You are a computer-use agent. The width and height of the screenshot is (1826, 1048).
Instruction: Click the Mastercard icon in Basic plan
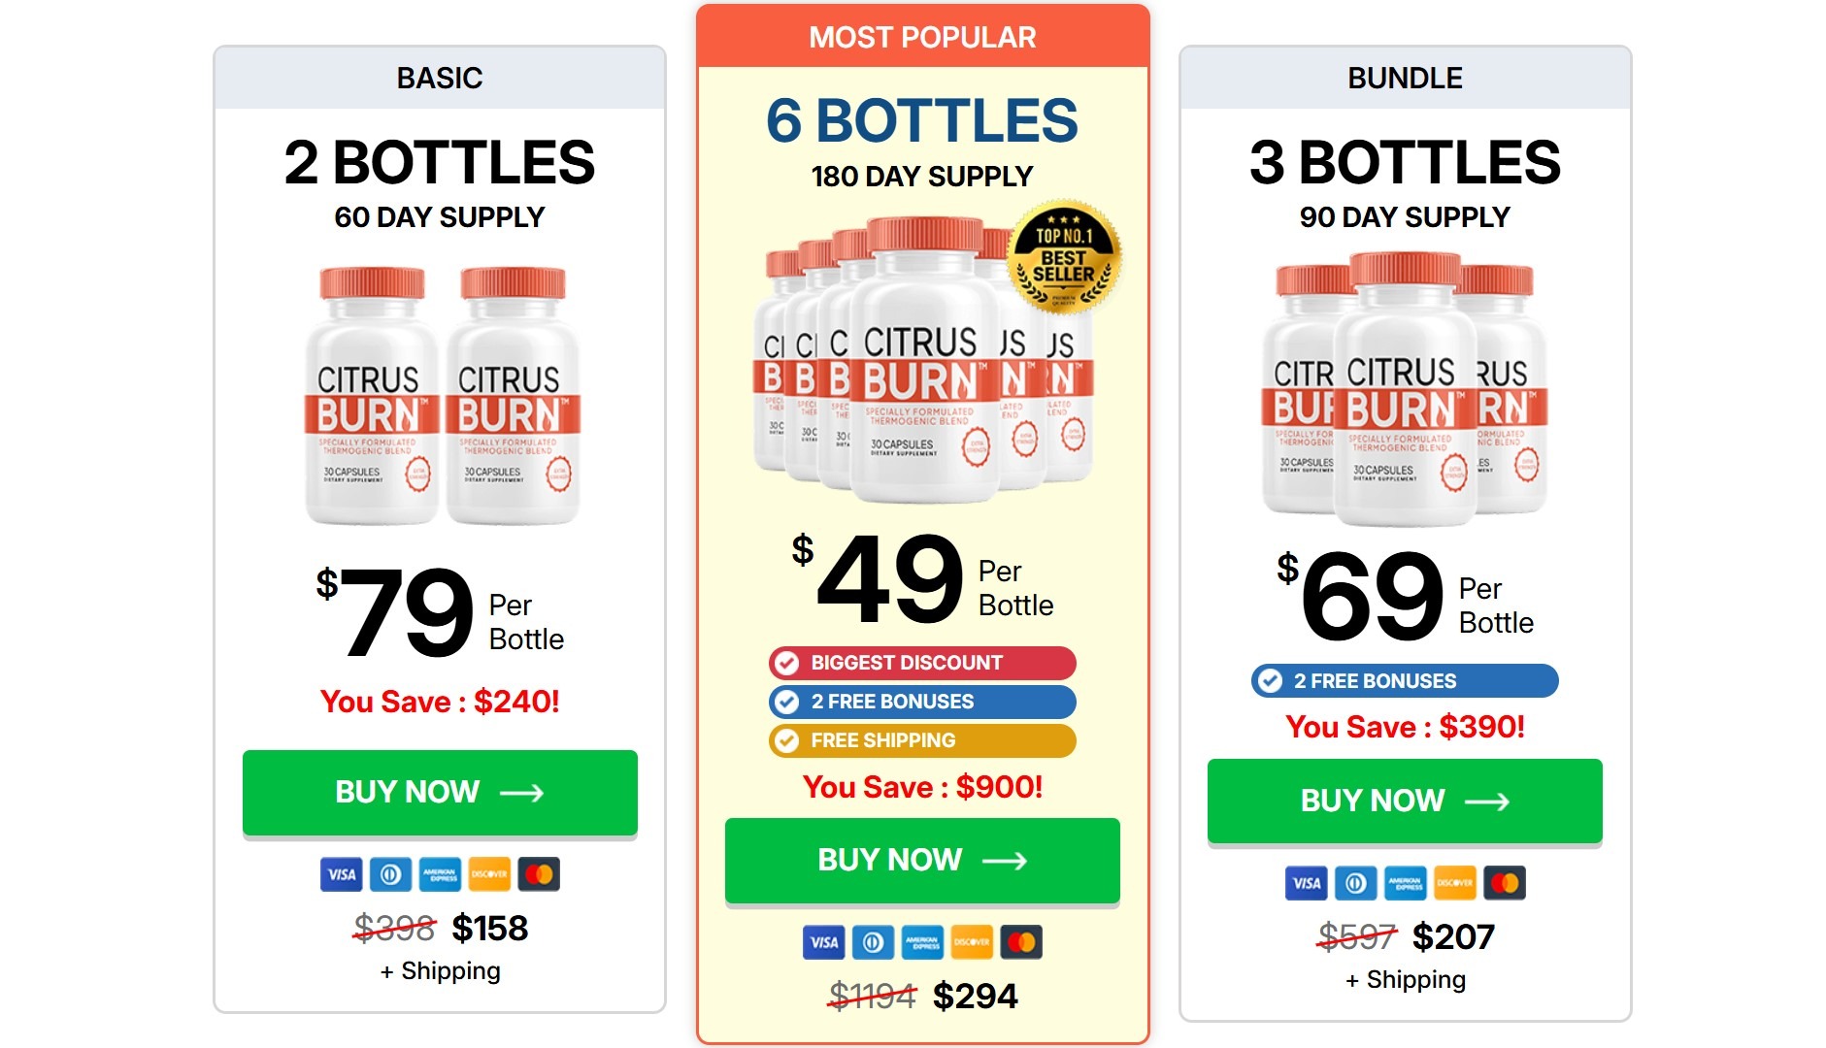[539, 874]
